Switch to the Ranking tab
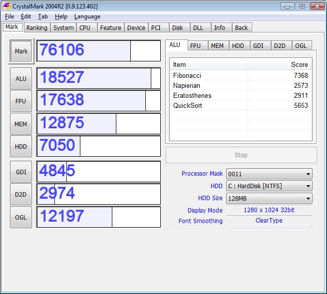327x294 pixels. pos(37,28)
